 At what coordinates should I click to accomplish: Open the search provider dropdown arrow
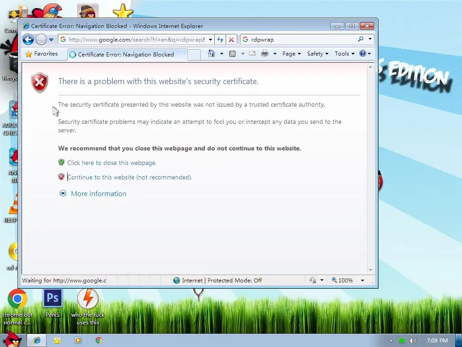coord(370,39)
